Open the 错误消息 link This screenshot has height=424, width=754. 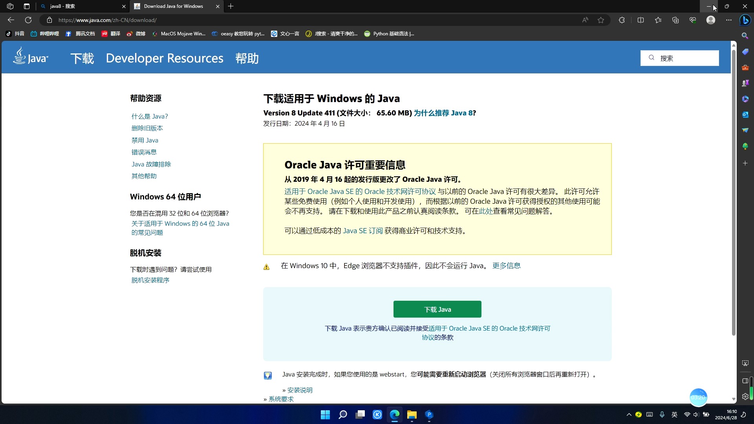[144, 152]
